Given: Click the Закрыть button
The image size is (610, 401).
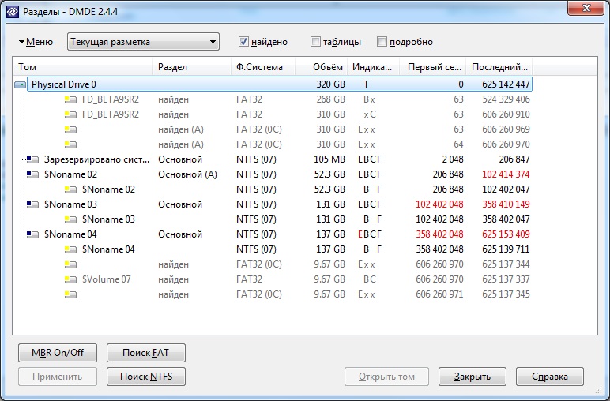Looking at the screenshot, I should [472, 377].
